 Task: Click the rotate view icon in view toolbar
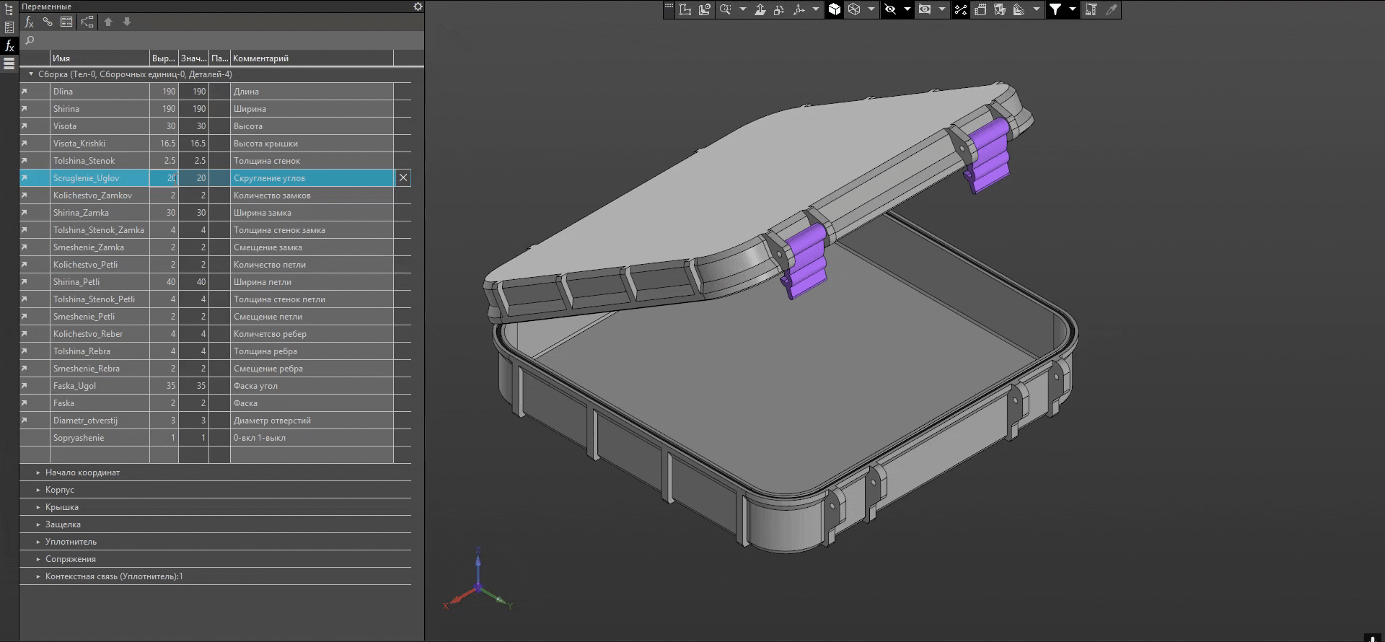tap(779, 9)
